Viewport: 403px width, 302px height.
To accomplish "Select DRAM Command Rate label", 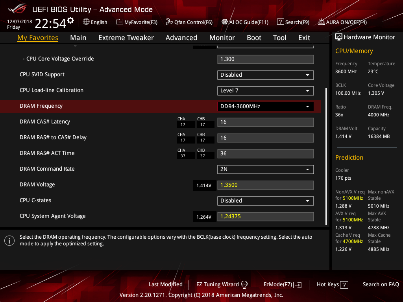I will coord(47,169).
